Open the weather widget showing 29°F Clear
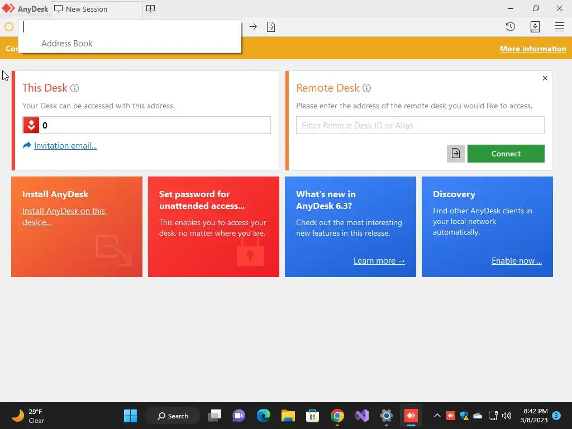This screenshot has width=572, height=429. tap(28, 416)
